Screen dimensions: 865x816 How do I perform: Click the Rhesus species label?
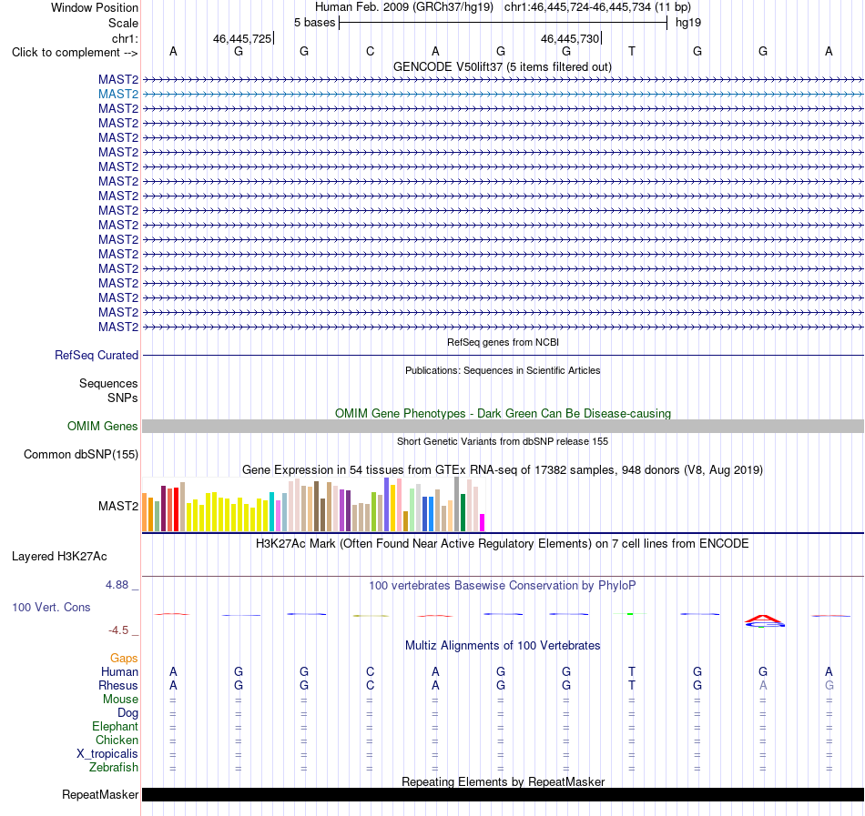(x=118, y=685)
